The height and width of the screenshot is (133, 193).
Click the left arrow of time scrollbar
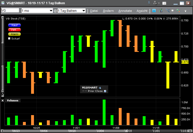coord(2,131)
